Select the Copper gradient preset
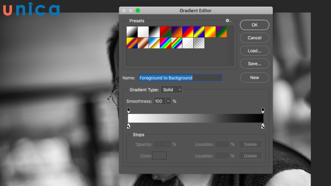The height and width of the screenshot is (186, 331). pyautogui.click(x=143, y=43)
